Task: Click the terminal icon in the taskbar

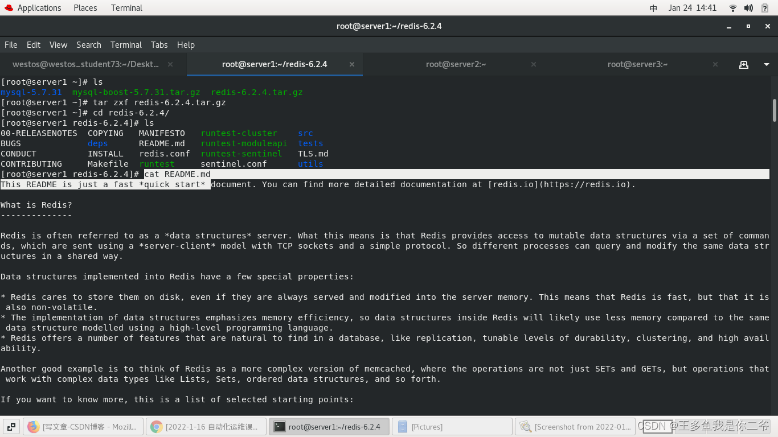Action: [x=279, y=427]
